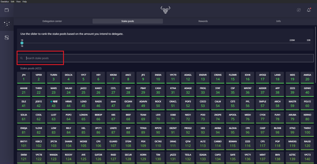Image resolution: width=317 pixels, height=164 pixels.
Task: Select stake pool TURIN ranked 3
Action: coord(53,78)
